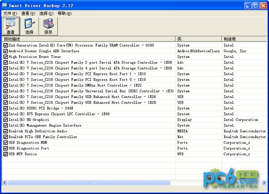Viewport: 269px width, 194px height.
Task: Click the AndroidUsbDeviceClass class cell
Action: (x=199, y=51)
